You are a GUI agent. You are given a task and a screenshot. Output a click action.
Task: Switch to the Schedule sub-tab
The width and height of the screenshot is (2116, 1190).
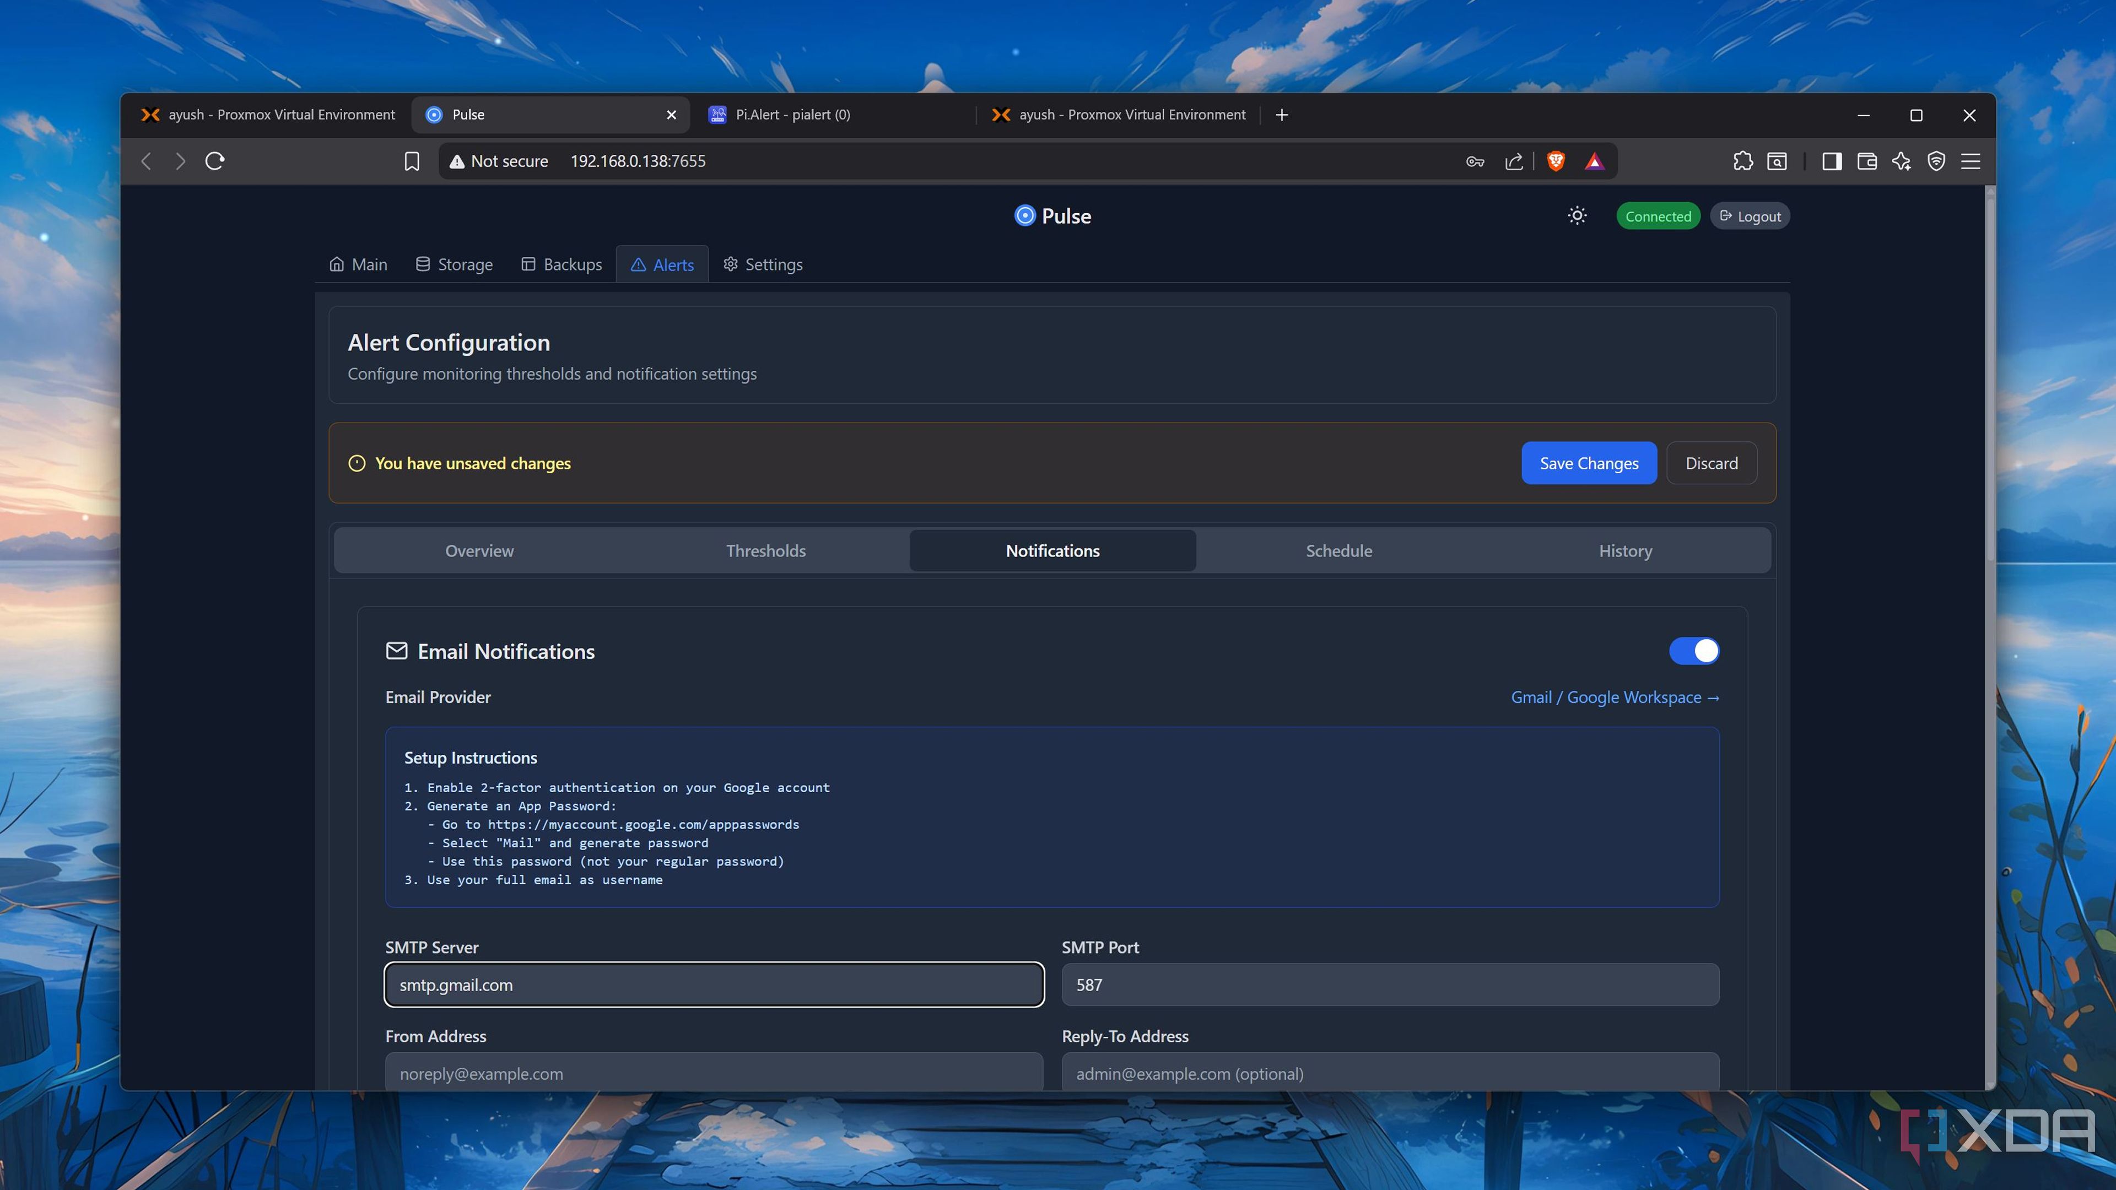click(1339, 550)
